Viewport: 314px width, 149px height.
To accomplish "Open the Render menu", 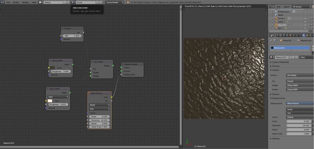I will [x=16, y=2].
